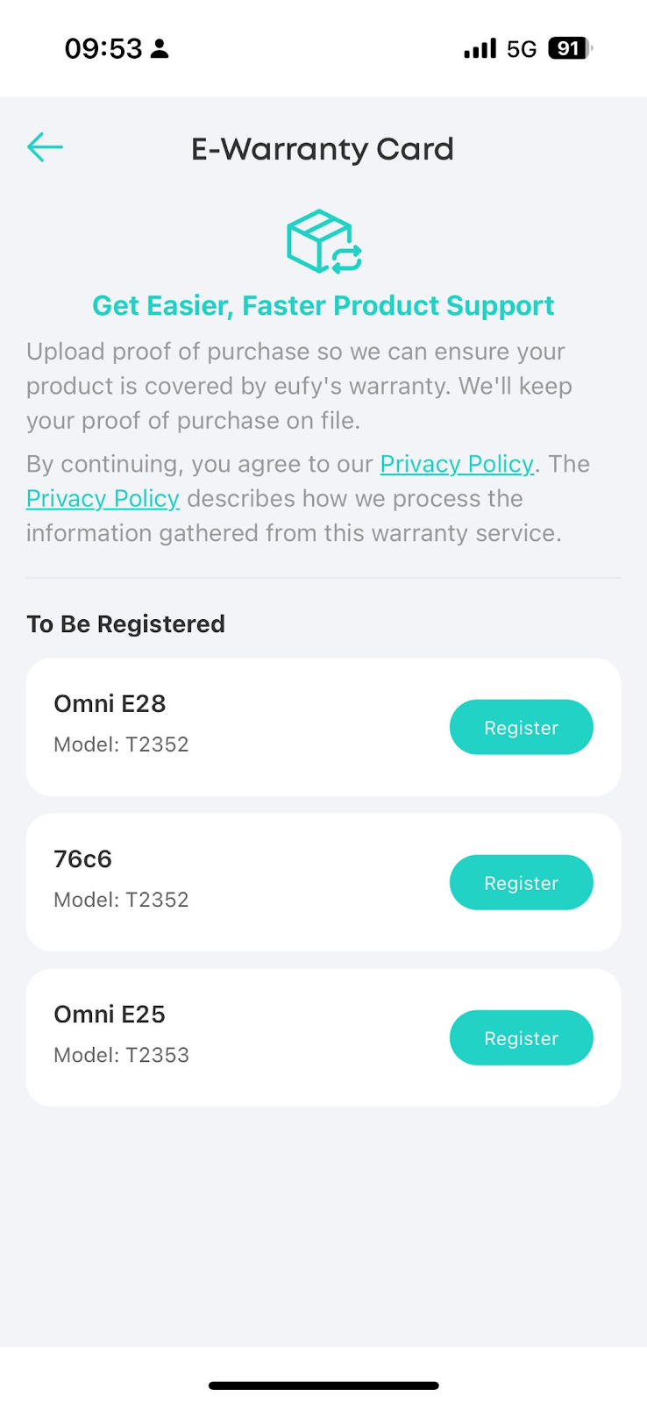Tap the back arrow icon

click(x=45, y=147)
